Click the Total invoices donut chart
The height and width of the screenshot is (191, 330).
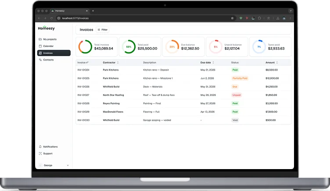click(85, 46)
